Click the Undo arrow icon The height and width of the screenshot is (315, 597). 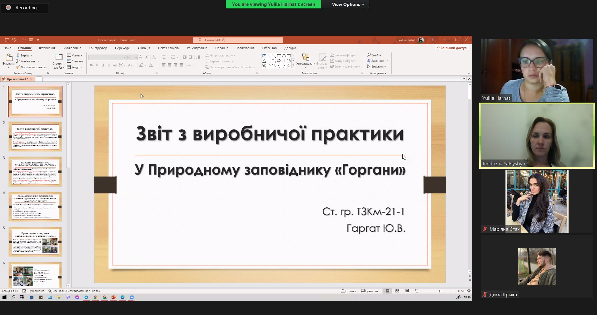14,40
